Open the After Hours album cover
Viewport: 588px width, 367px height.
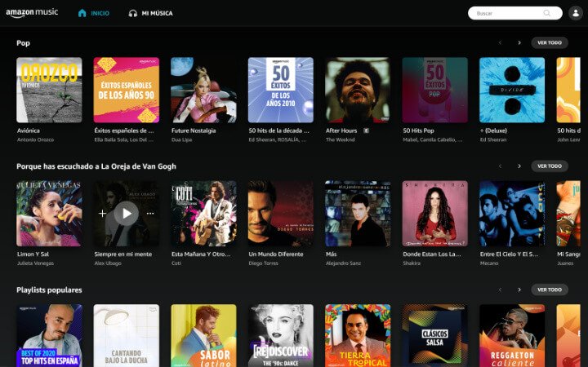pos(358,90)
